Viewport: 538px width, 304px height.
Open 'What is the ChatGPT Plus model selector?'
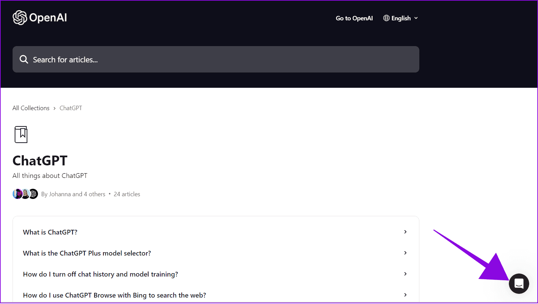click(x=216, y=253)
